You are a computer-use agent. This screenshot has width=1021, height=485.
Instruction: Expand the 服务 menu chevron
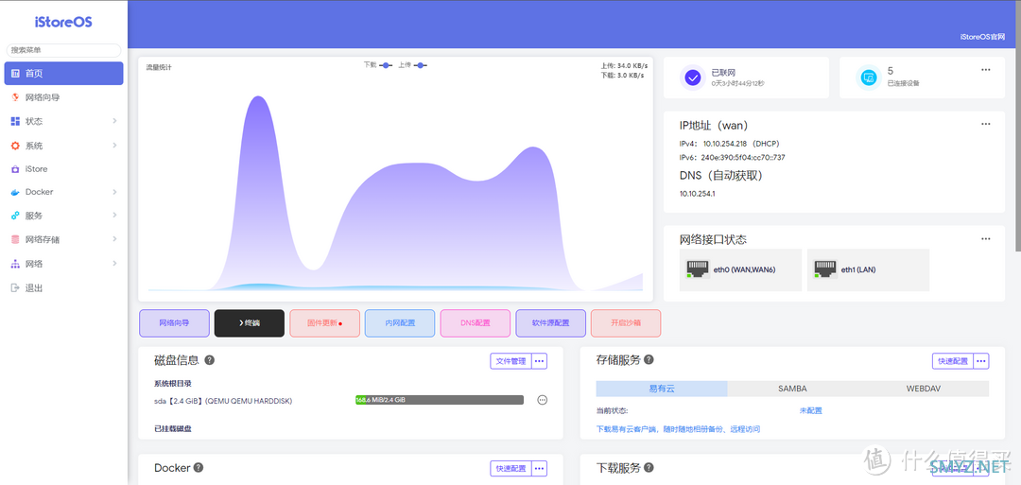tap(114, 216)
